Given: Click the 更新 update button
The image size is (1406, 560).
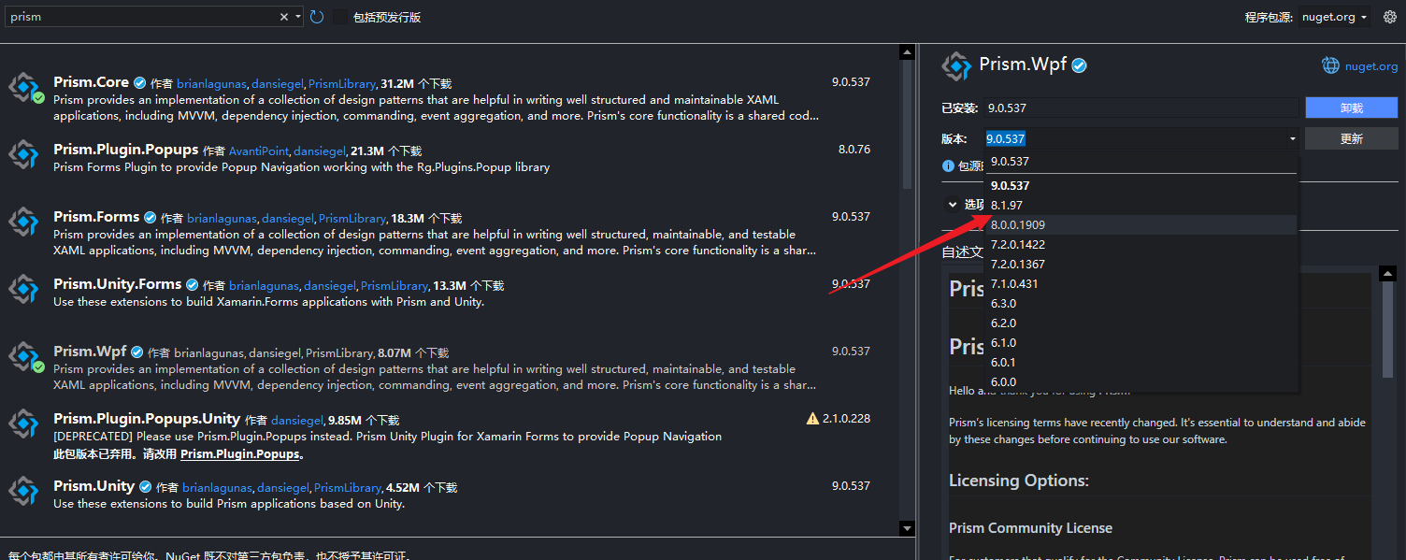Looking at the screenshot, I should click(1351, 138).
